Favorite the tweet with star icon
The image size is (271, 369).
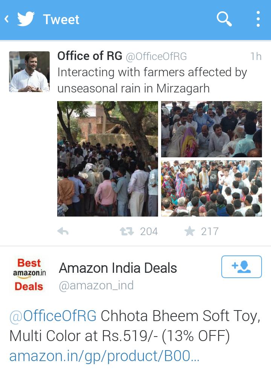(x=190, y=231)
